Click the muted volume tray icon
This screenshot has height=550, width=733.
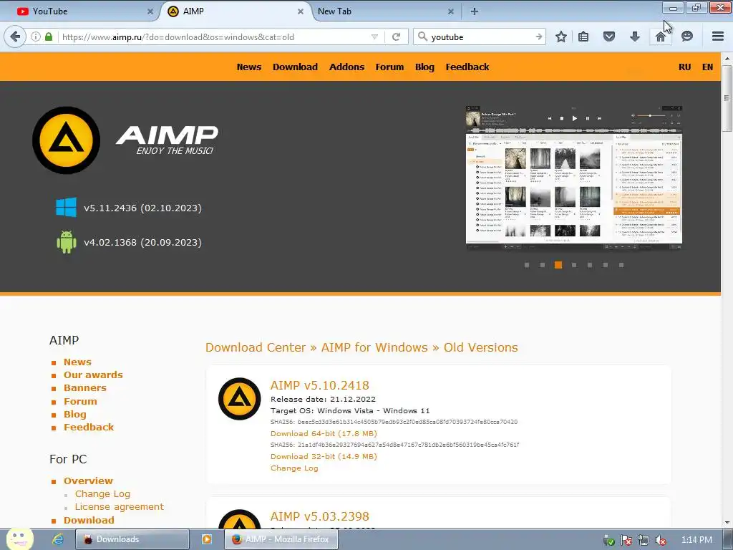point(661,541)
